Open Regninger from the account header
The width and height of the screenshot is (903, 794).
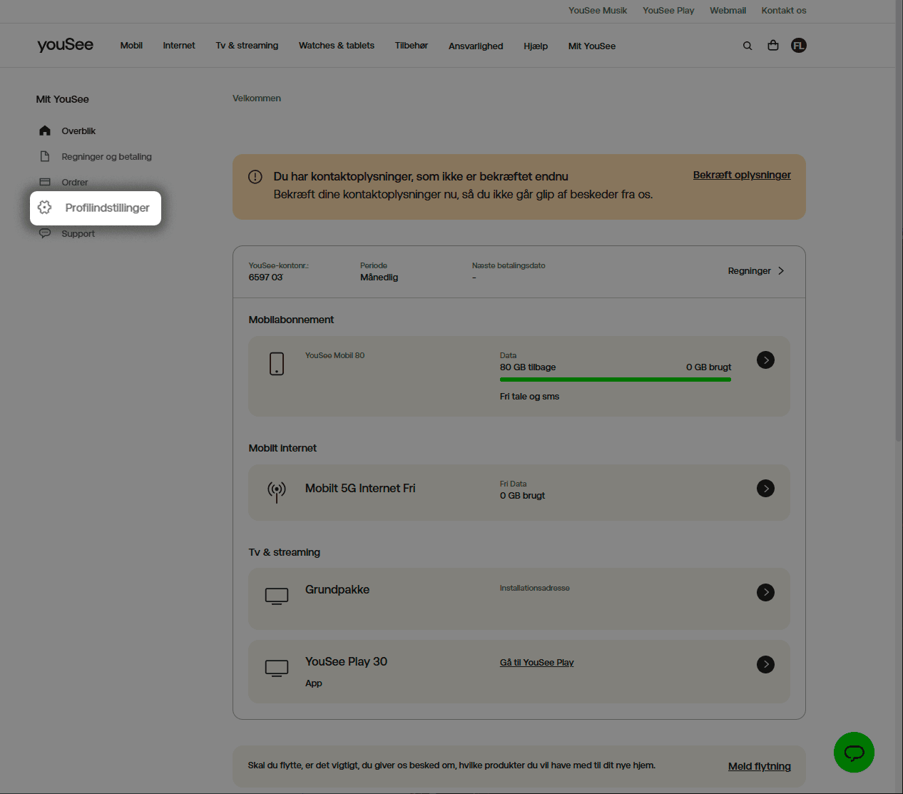tap(755, 271)
